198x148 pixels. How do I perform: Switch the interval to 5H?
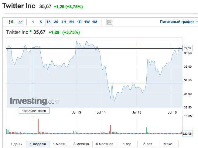coord(71,22)
